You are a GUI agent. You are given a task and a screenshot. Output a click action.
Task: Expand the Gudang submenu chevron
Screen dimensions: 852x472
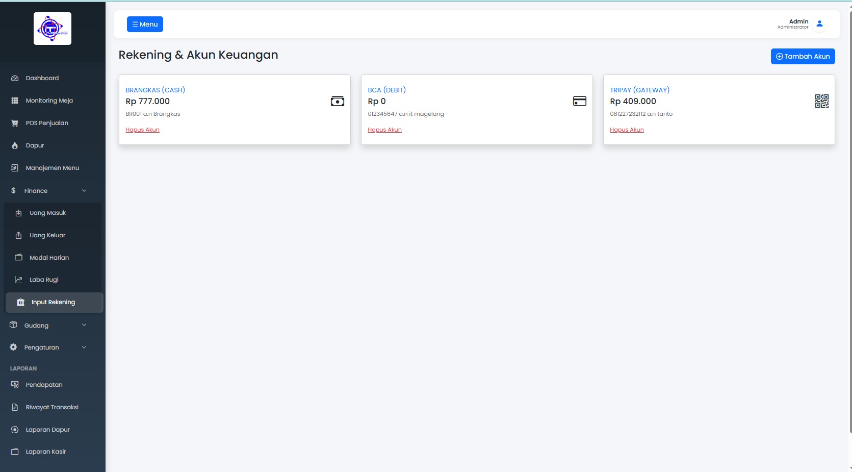pyautogui.click(x=84, y=325)
